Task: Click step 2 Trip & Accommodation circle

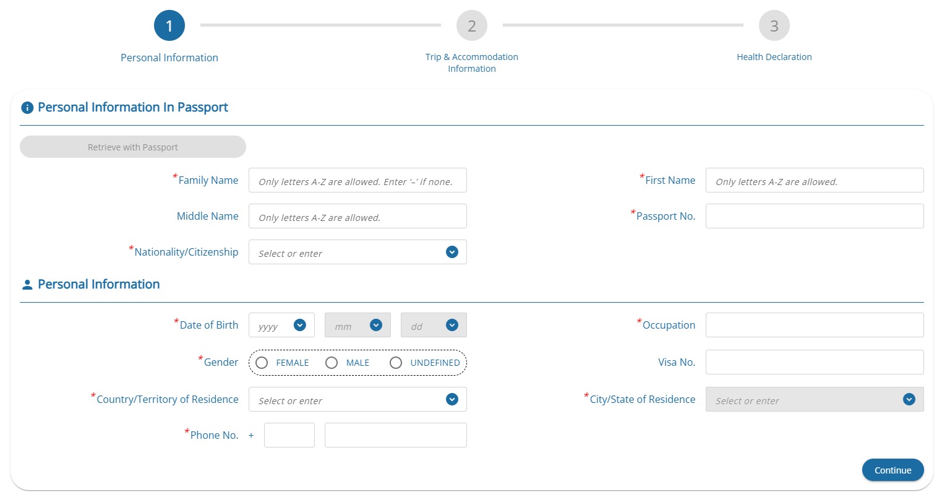Action: 472,26
